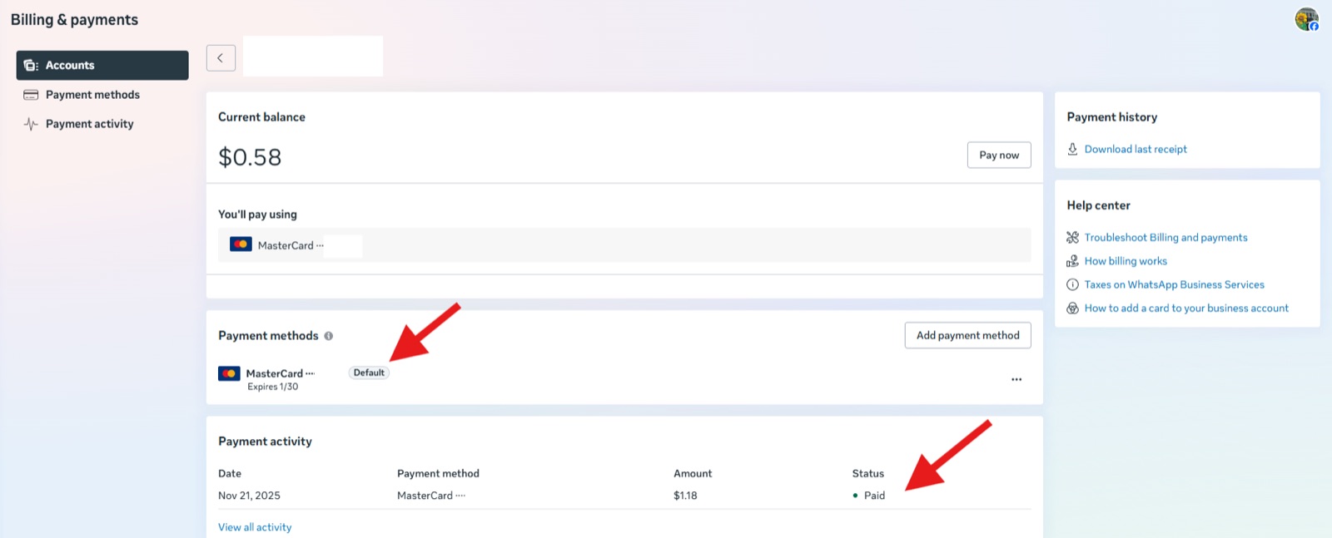This screenshot has height=538, width=1332.
Task: Click Add payment method button
Action: pos(967,335)
